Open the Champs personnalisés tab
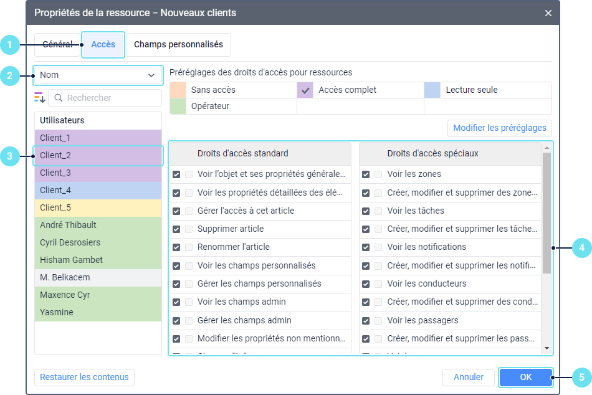This screenshot has width=592, height=395. (x=178, y=45)
